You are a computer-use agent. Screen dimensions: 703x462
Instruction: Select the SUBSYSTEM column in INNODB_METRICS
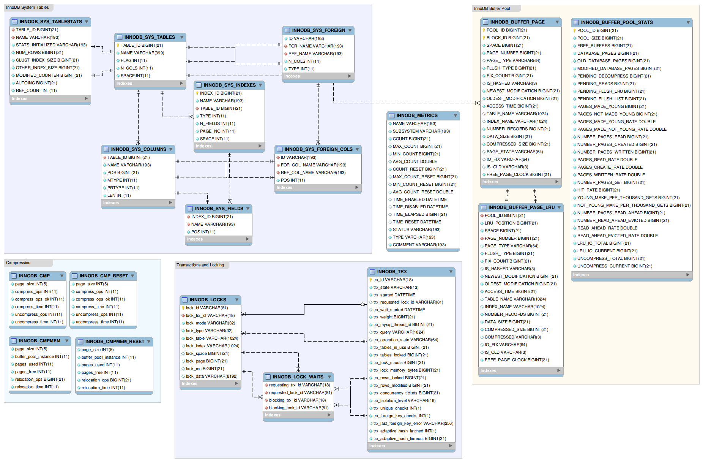coord(421,131)
